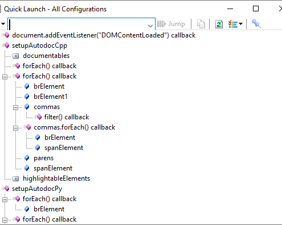This screenshot has height=225, width=282.
Task: Click the parens variable icon
Action: point(27,158)
